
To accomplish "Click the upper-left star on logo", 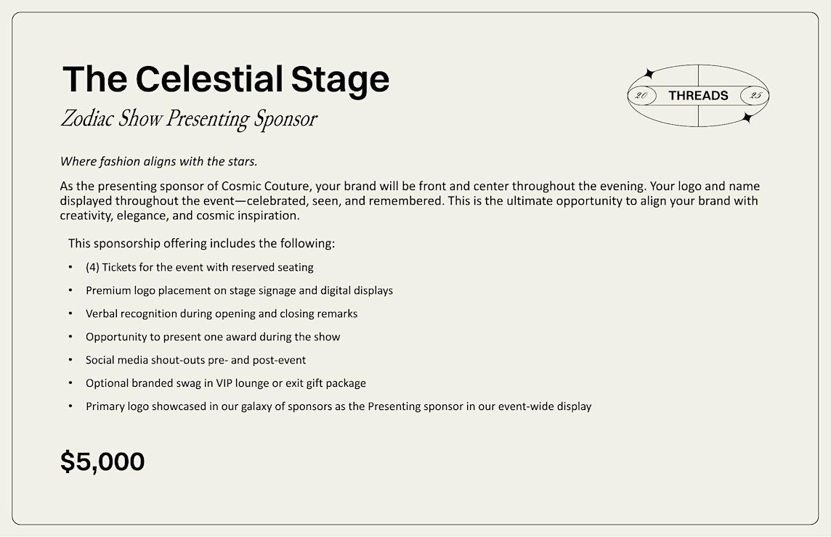I will pos(648,74).
